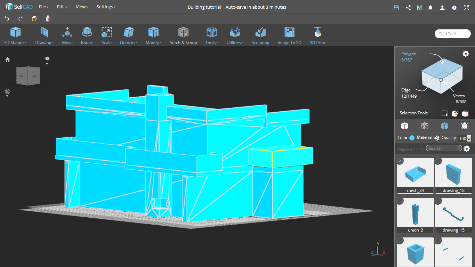Open the Color swatch picker

point(412,138)
